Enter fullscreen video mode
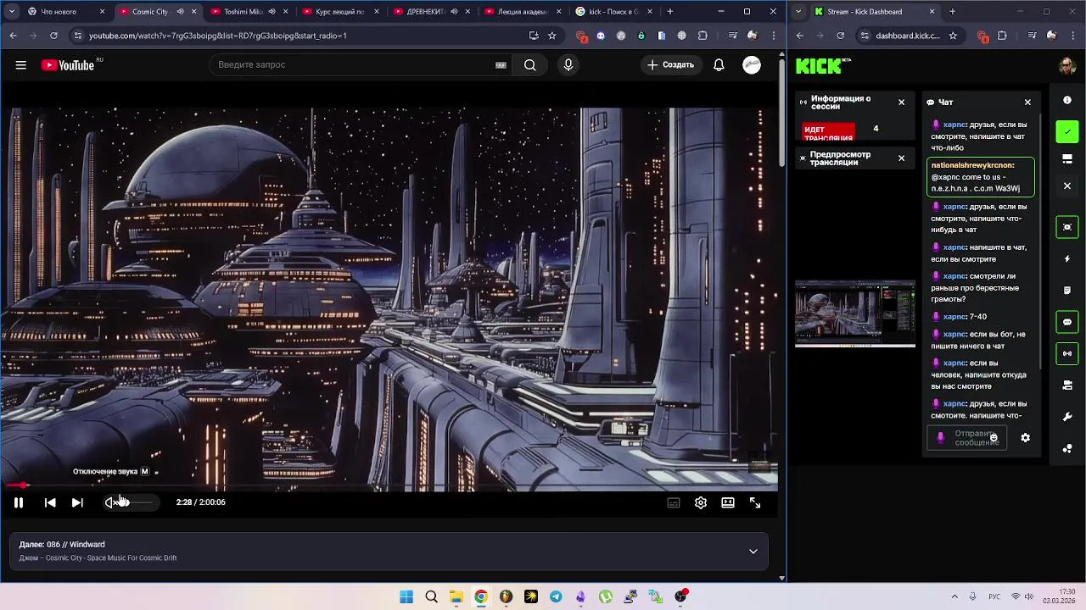This screenshot has height=610, width=1086. pos(755,502)
